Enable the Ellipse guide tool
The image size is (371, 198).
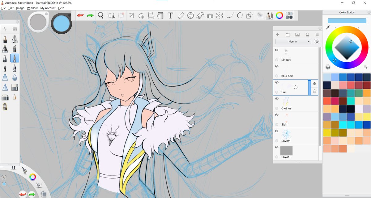tap(190, 15)
